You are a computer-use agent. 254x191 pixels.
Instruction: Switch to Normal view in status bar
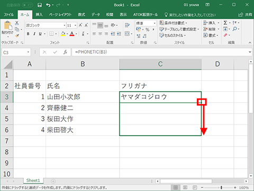click(x=176, y=187)
